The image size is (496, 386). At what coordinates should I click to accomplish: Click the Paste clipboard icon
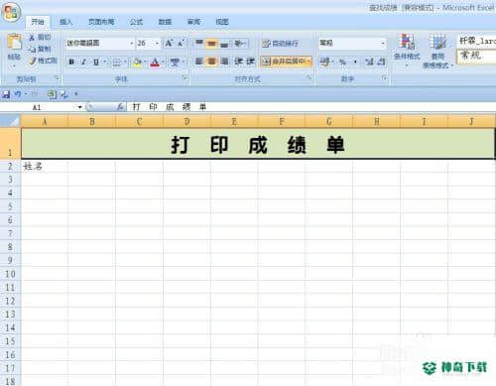click(14, 43)
